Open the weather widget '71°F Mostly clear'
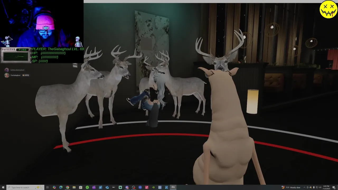 [x=291, y=187]
